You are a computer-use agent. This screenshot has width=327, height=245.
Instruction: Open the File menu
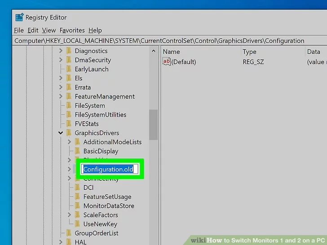19,30
